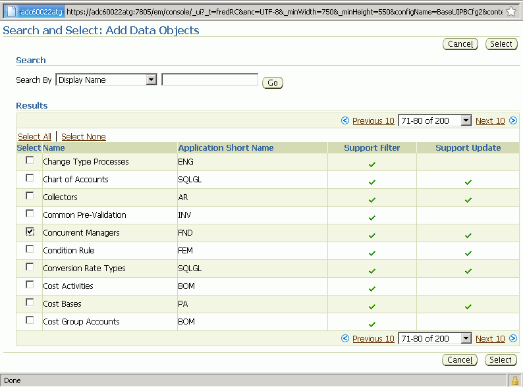Viewport: 523px width, 387px height.
Task: Uncheck the Concurrent Managers checkbox
Action: pos(30,231)
